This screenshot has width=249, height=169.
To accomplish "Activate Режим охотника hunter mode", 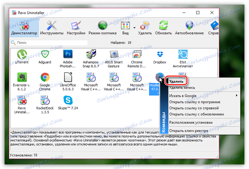I will point(102,28).
